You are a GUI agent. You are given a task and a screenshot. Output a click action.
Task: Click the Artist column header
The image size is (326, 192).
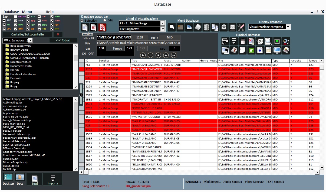[172, 61]
